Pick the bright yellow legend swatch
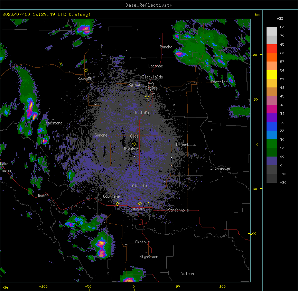 click(x=272, y=74)
